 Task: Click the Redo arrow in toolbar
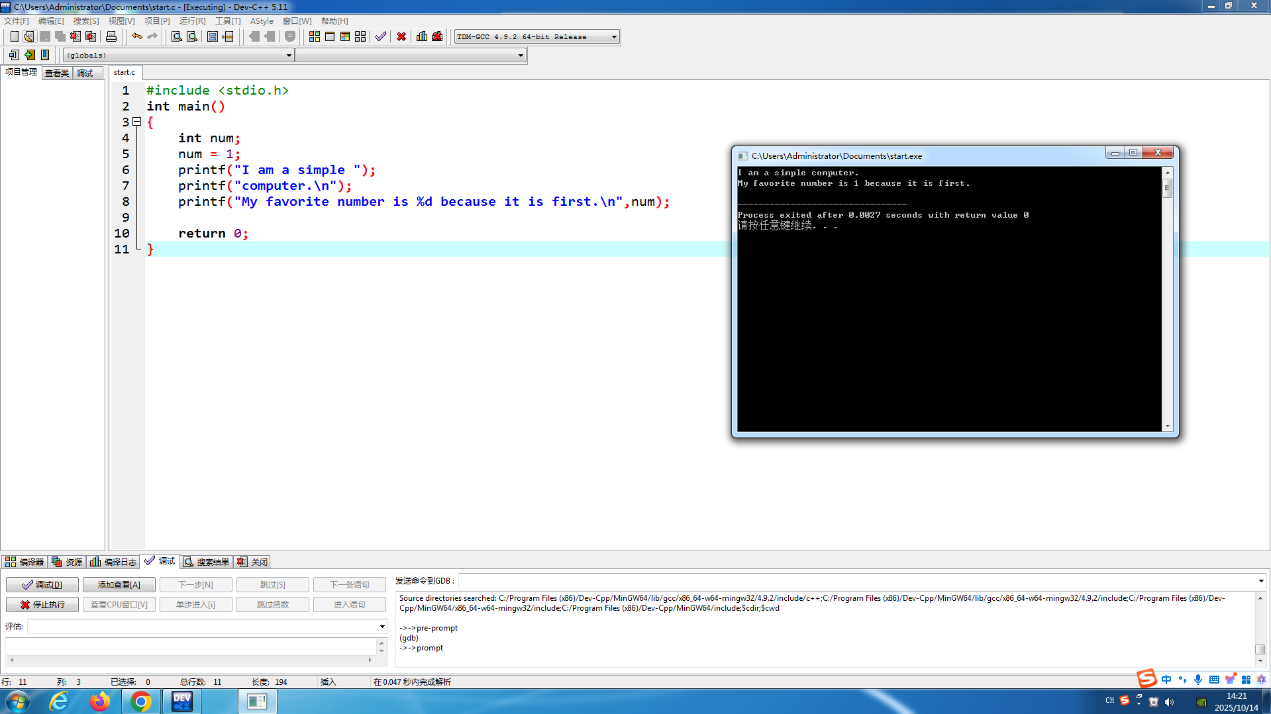(x=152, y=36)
